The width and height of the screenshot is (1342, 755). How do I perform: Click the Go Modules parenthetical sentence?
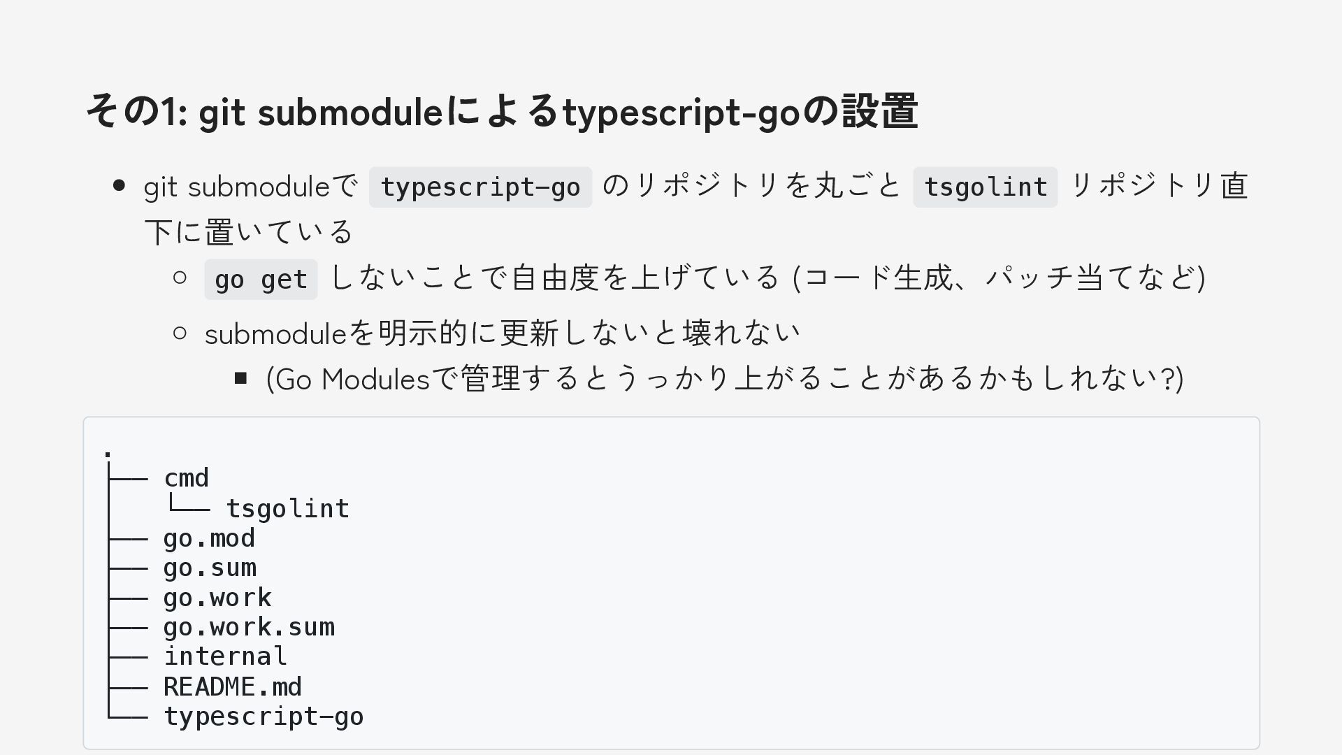(x=724, y=379)
